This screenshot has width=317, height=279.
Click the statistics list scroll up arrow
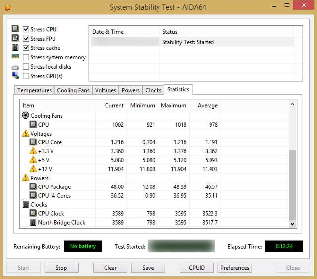(x=292, y=104)
